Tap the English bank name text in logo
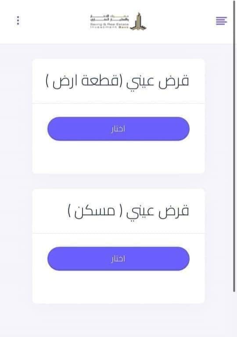237x337 pixels. pyautogui.click(x=109, y=26)
